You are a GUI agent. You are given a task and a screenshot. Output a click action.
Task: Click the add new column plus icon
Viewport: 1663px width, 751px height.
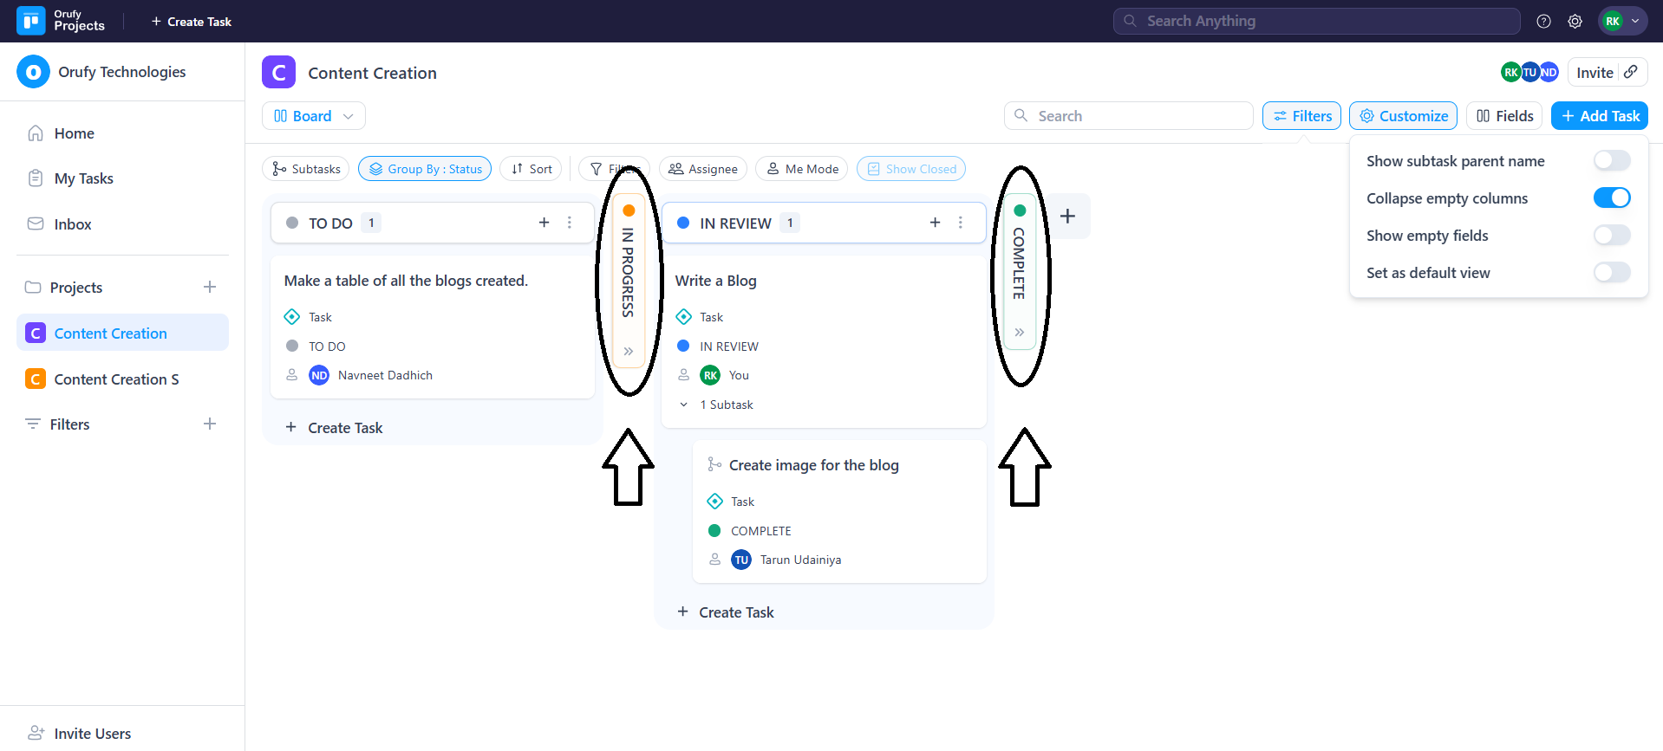click(1067, 217)
